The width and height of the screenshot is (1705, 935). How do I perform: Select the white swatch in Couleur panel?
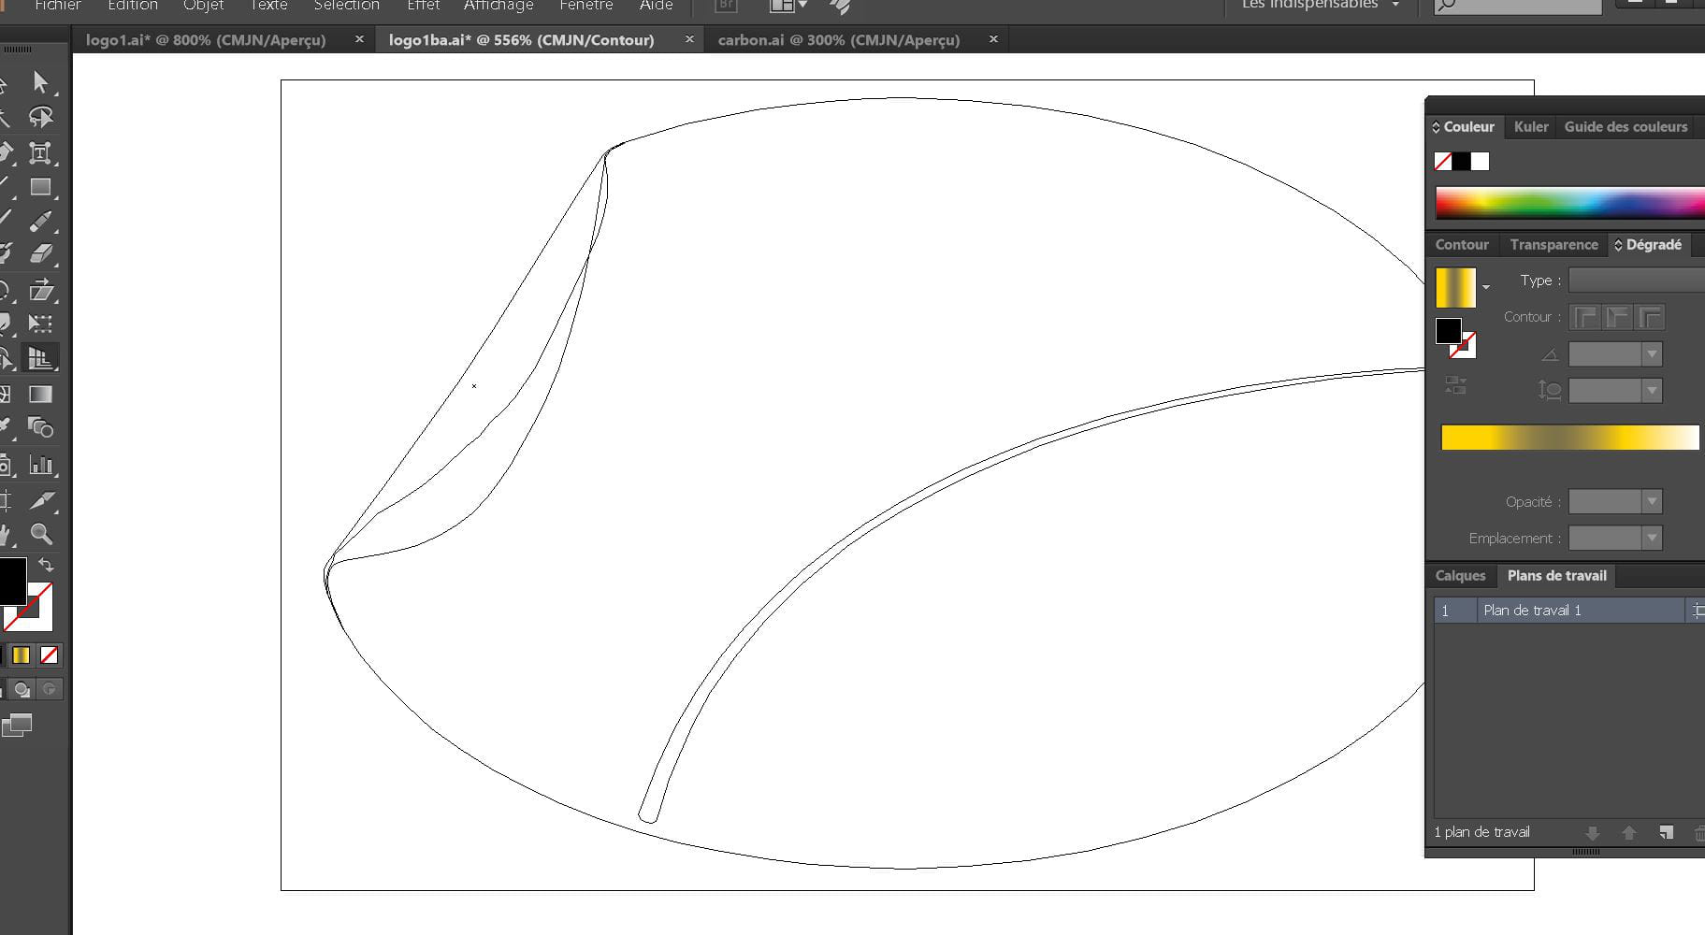(x=1480, y=162)
